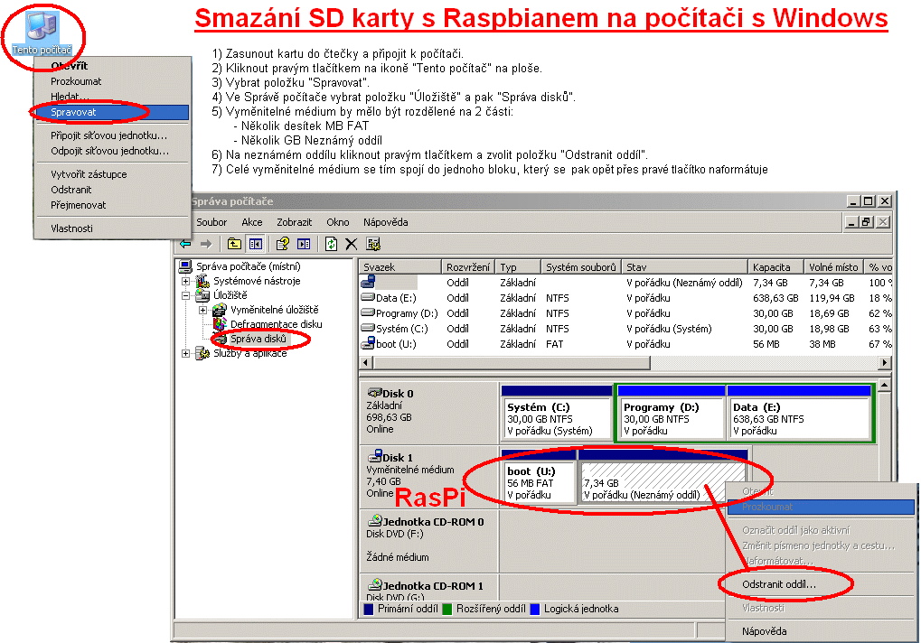Choose Nápověda in the partition context menu
The height and width of the screenshot is (643, 921).
[x=822, y=631]
